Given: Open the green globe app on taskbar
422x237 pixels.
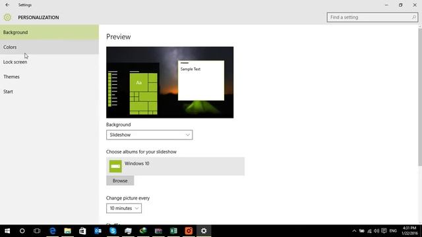Looking at the screenshot, I should tap(143, 231).
